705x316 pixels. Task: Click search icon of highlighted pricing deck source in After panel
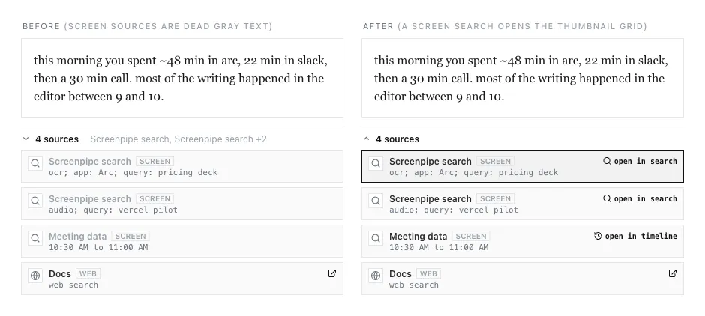click(376, 163)
